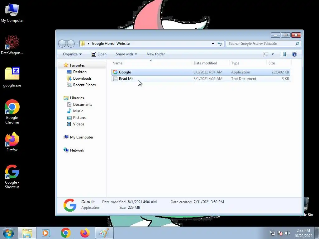Screen dimensions: 319x239
Task: Click the Windows Start orb
Action: [8, 233]
